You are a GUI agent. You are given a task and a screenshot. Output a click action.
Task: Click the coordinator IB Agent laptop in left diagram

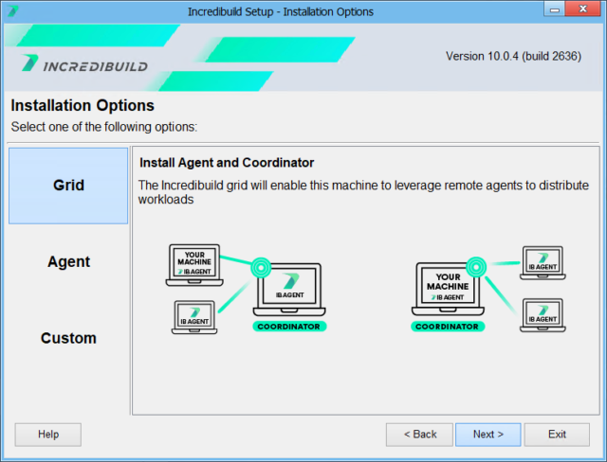coord(289,291)
